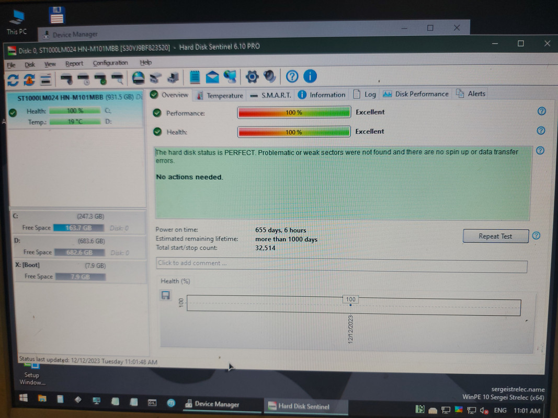Click help icon next to Repeat Test
This screenshot has height=418, width=558.
coord(536,235)
